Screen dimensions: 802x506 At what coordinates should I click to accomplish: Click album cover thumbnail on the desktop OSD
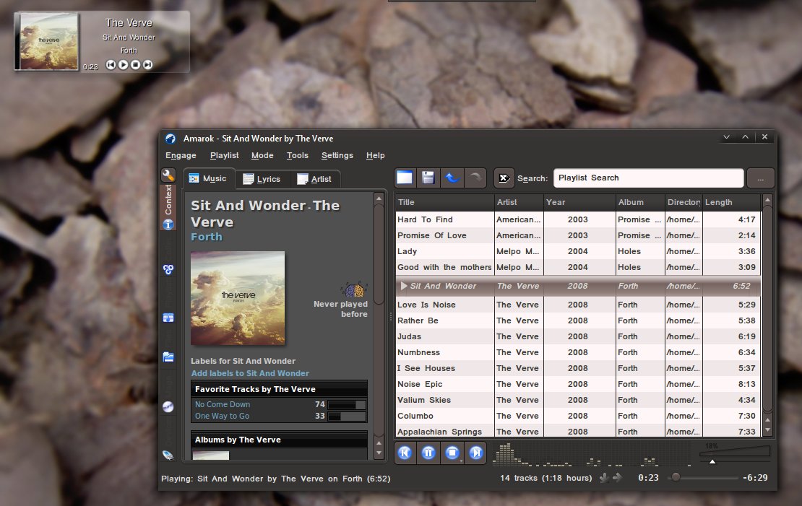tap(48, 41)
